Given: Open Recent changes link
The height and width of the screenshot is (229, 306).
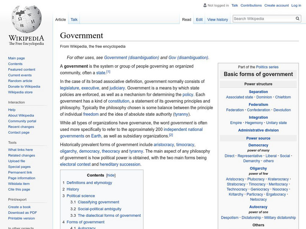Looking at the screenshot, I should [21, 127].
